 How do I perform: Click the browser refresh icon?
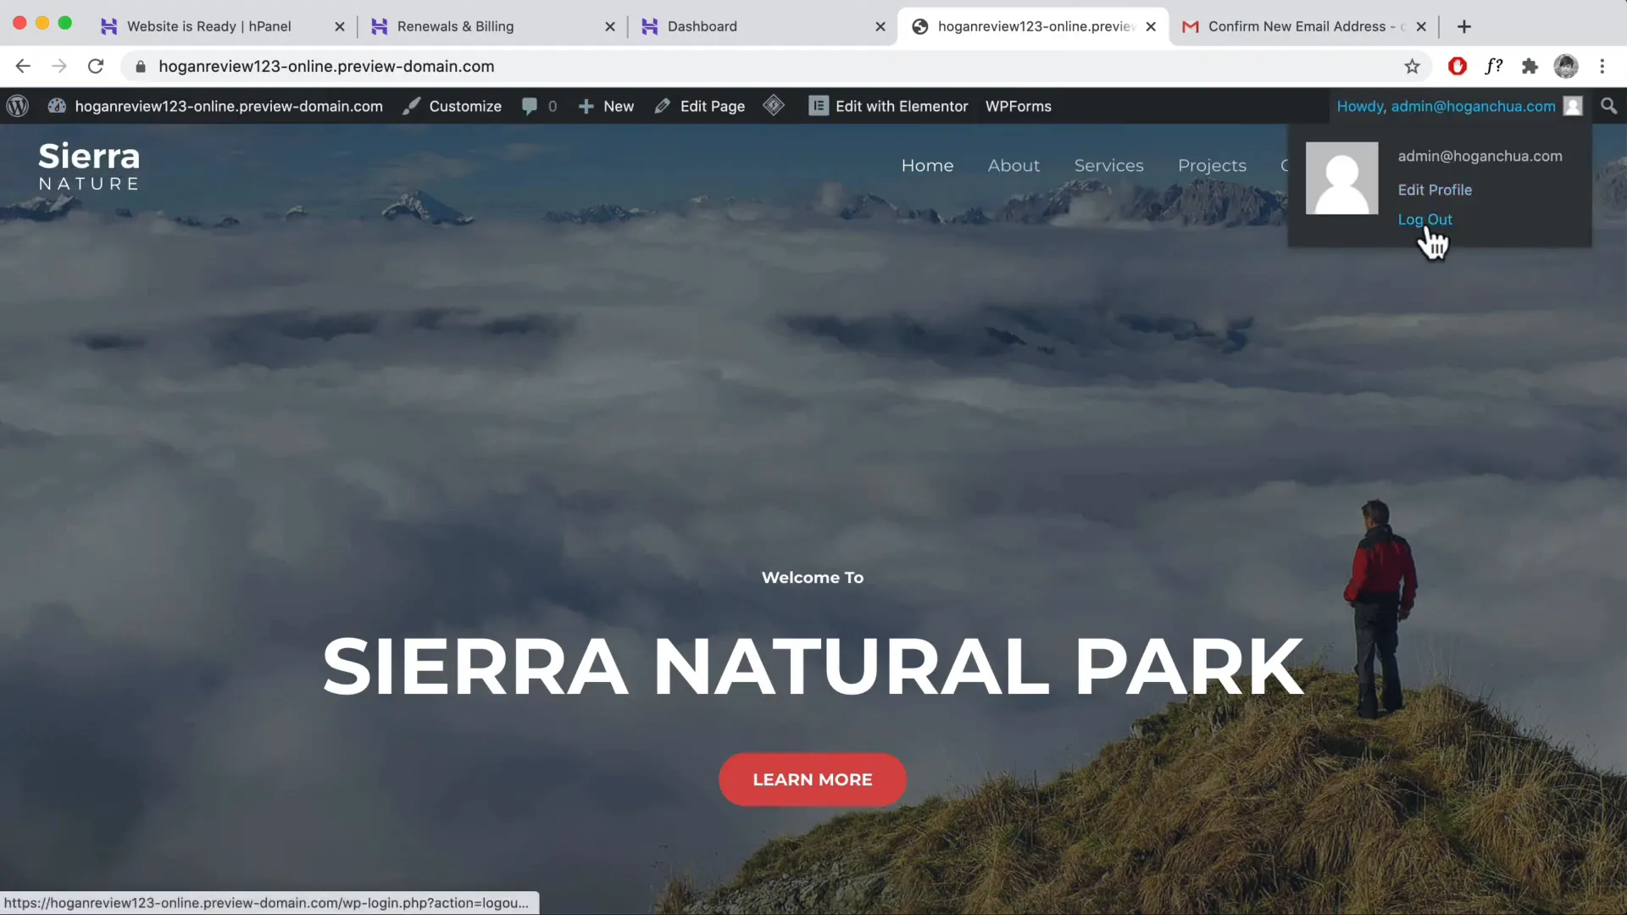pos(96,67)
